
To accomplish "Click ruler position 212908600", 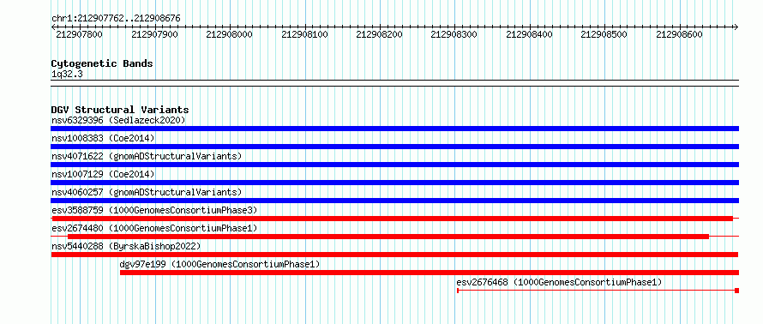I will [679, 34].
